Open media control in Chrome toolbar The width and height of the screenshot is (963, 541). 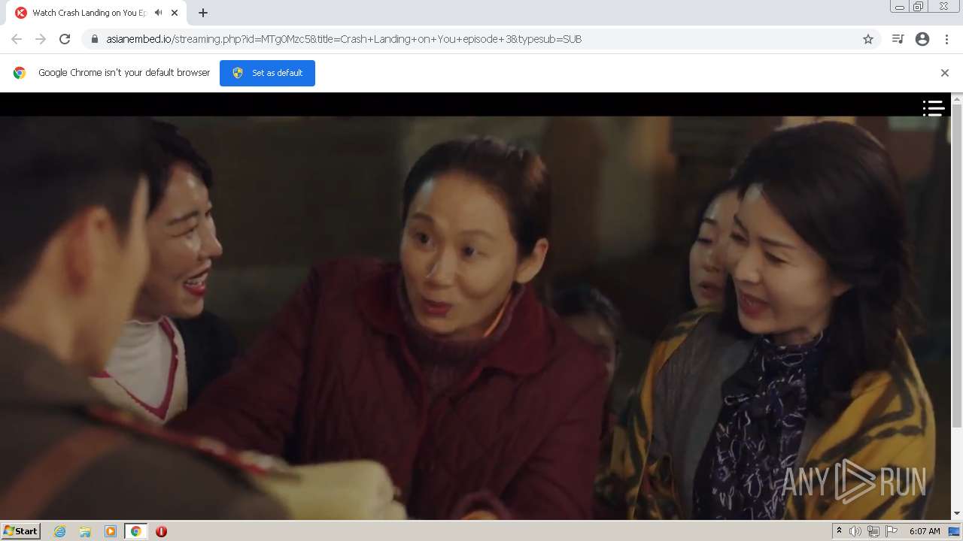click(898, 39)
